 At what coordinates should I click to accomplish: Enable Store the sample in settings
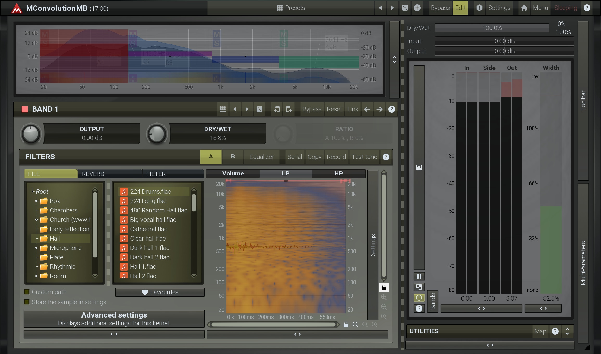[27, 302]
